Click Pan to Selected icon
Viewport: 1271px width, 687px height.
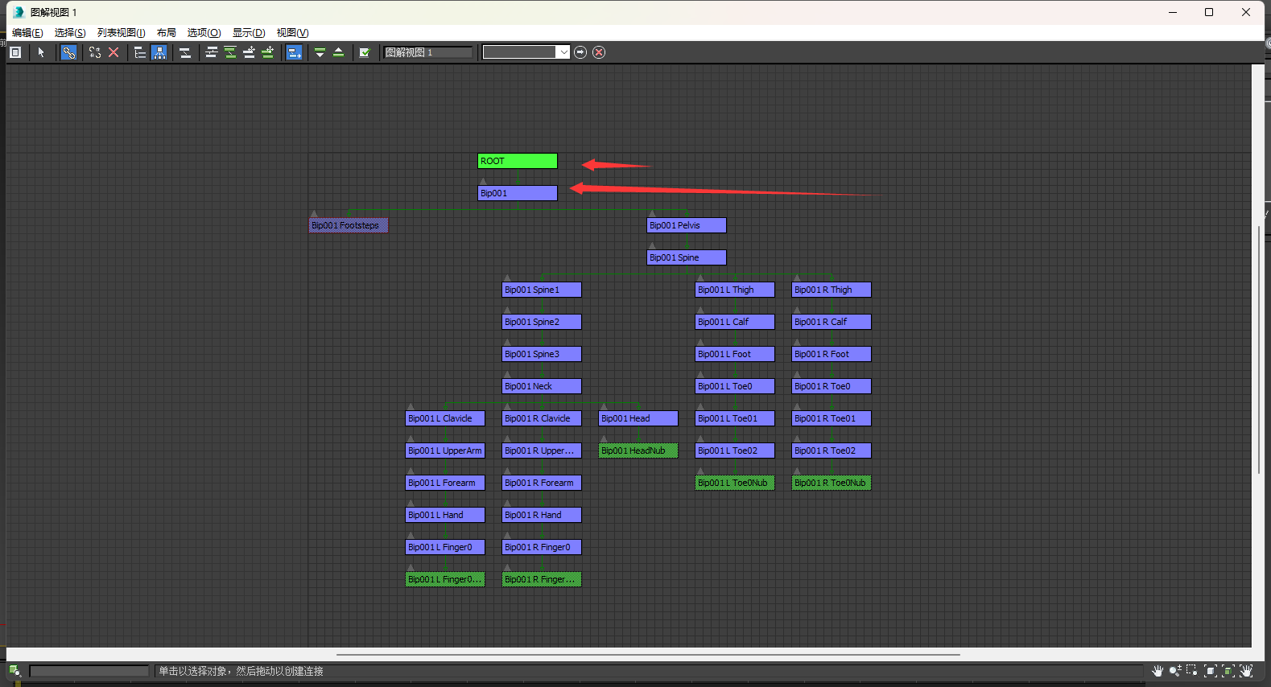(x=1246, y=671)
